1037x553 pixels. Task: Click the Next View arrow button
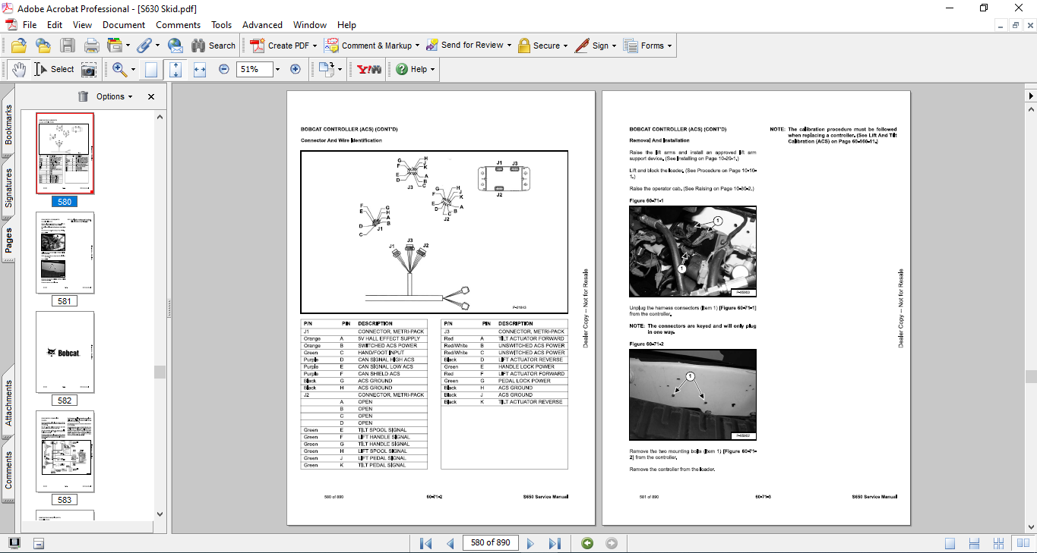tap(612, 543)
